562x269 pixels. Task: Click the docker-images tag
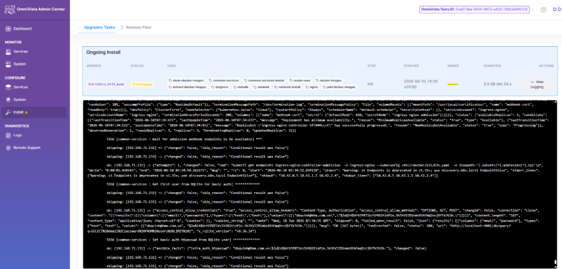(x=328, y=80)
